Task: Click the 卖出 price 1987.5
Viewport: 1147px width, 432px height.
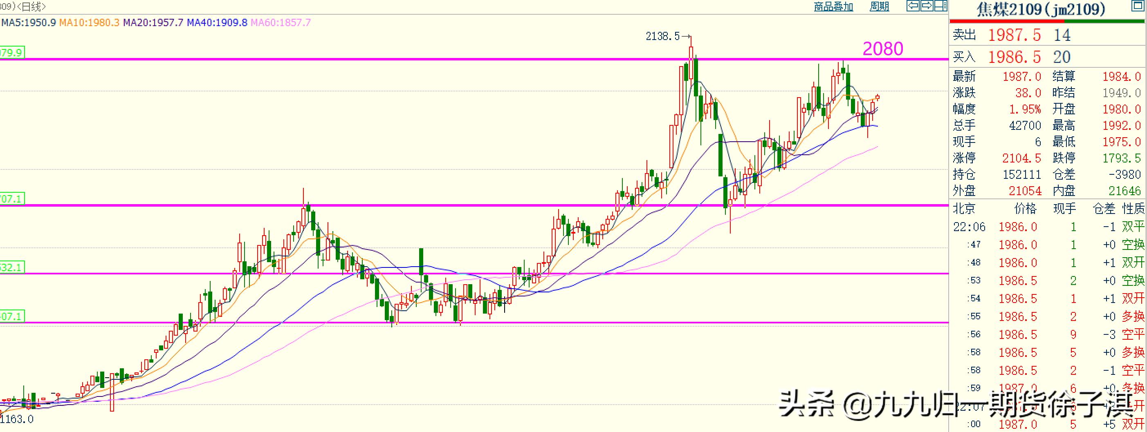Action: coord(1015,35)
